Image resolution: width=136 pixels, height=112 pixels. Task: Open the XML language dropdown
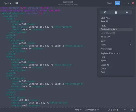click(x=78, y=110)
